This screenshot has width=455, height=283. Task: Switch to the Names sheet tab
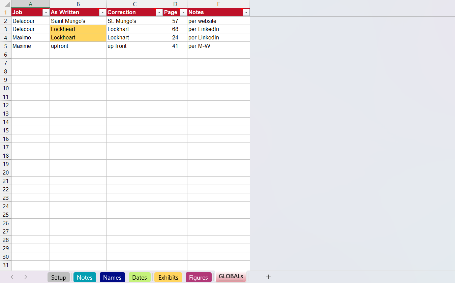[112, 277]
